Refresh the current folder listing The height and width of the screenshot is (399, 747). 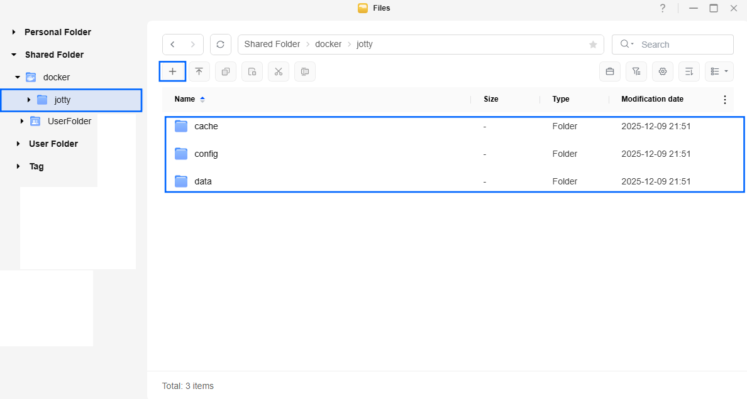click(x=220, y=45)
